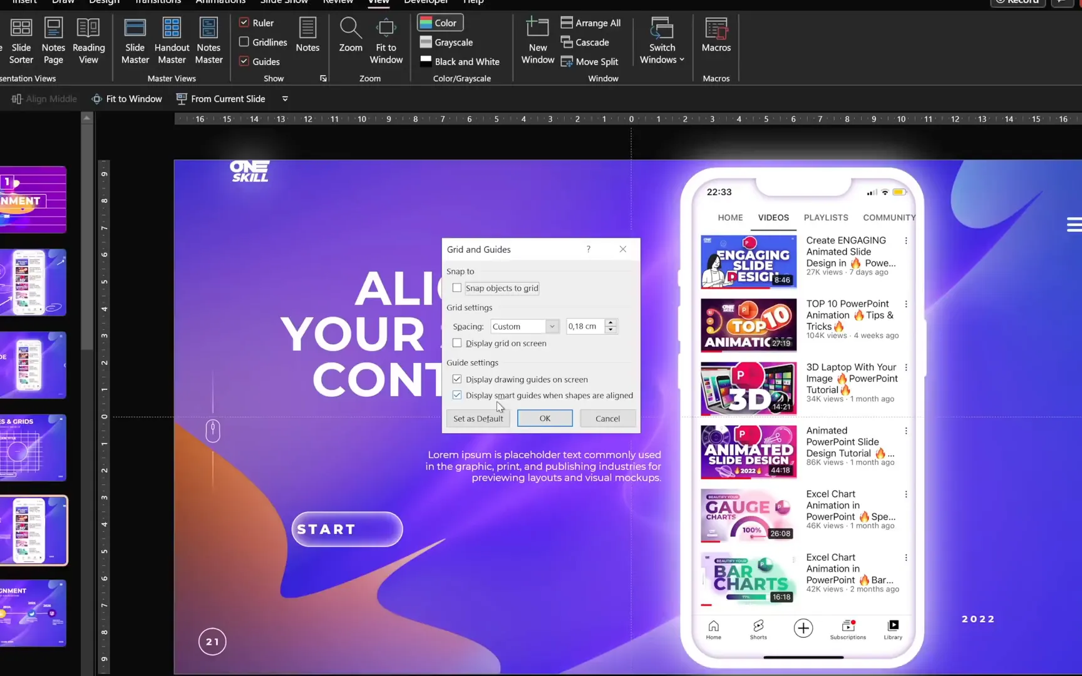This screenshot has height=676, width=1082.
Task: Open the Animations ribbon tab
Action: click(220, 2)
